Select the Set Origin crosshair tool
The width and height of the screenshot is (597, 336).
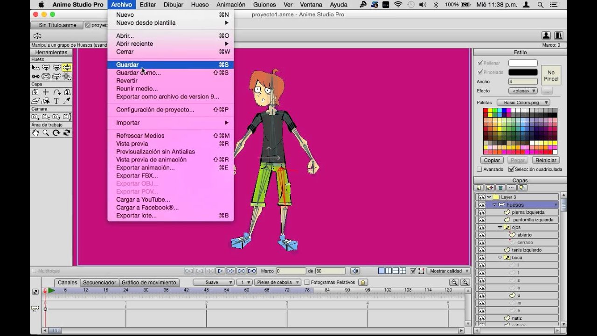click(x=46, y=92)
